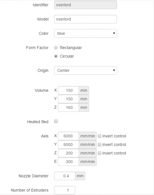Focus the Volume Y field
The image size is (154, 195).
click(x=68, y=99)
